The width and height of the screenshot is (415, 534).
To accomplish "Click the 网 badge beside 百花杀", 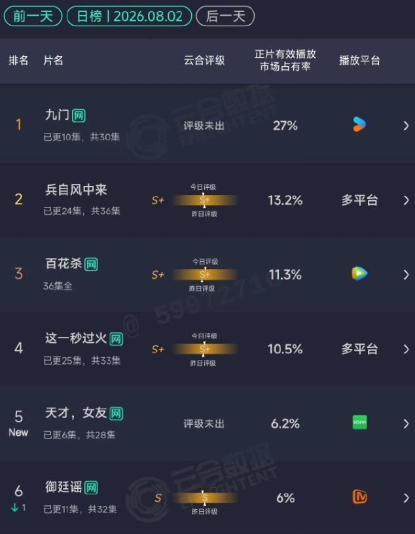I will click(91, 264).
